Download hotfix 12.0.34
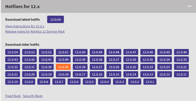The image size is (196, 101). pyautogui.click(x=165, y=60)
